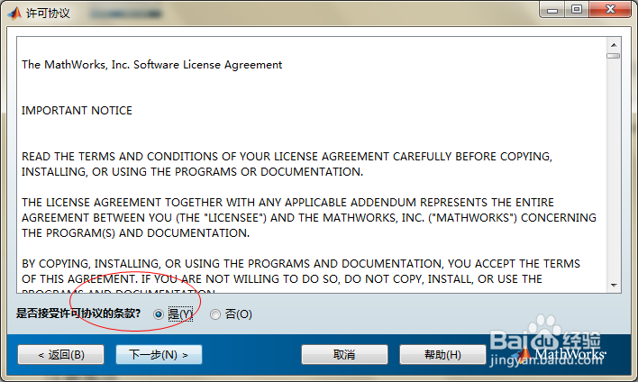The height and width of the screenshot is (382, 638).
Task: Close the 许可协议 window
Action: (610, 9)
